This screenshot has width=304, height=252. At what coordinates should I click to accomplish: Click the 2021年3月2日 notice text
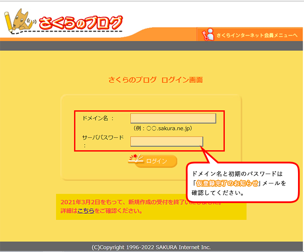pos(141,202)
